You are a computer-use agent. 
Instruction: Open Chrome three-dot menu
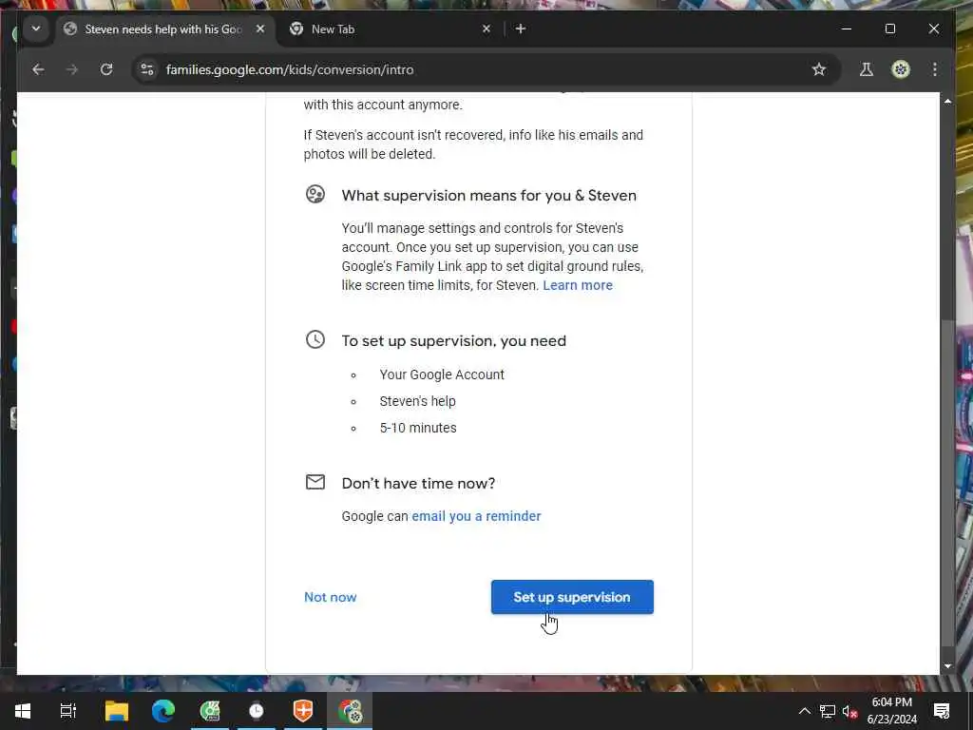coord(935,69)
